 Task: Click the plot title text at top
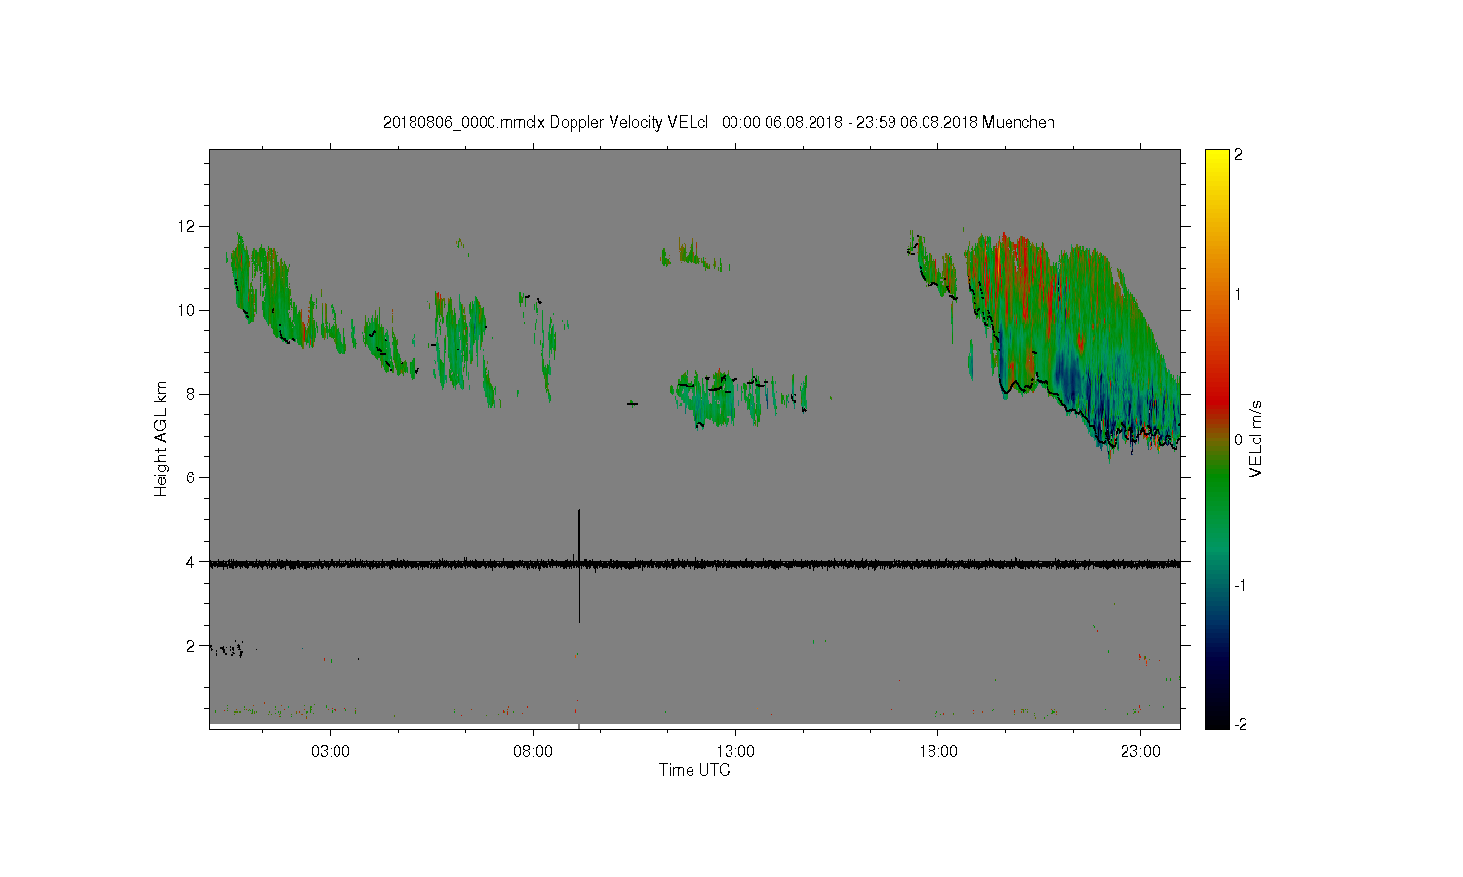tap(719, 122)
